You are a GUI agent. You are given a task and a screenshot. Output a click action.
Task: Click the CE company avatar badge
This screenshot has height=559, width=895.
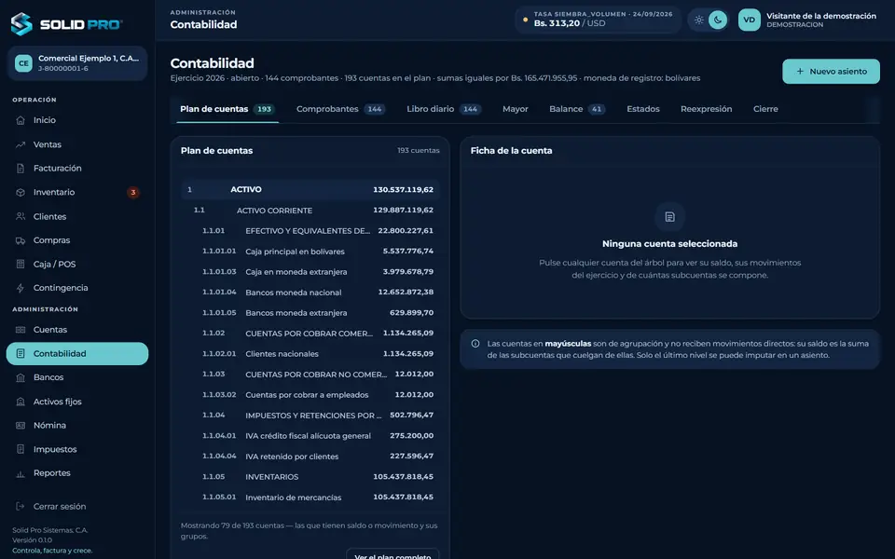[23, 63]
